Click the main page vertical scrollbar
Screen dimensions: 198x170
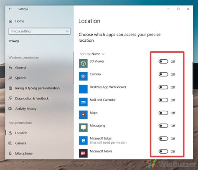point(193,78)
